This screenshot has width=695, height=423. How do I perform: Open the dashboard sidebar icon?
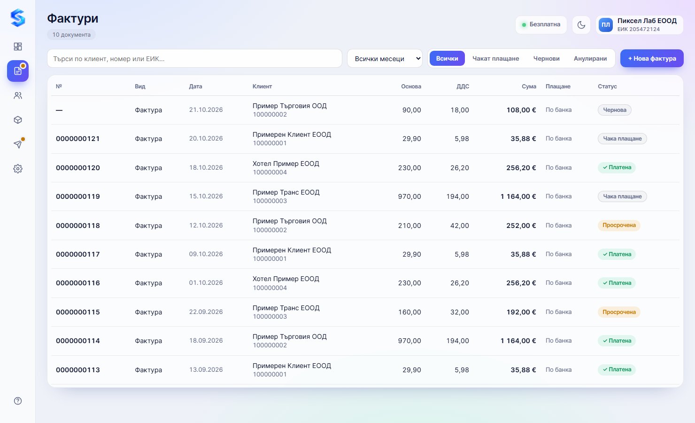(18, 47)
